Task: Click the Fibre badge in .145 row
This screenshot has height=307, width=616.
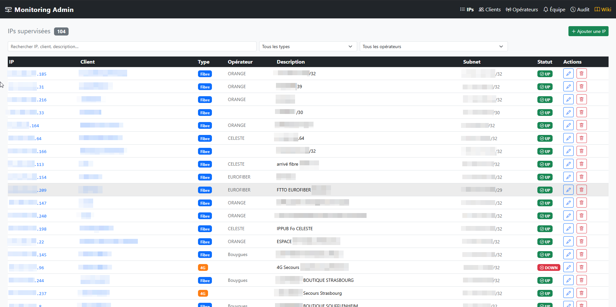Action: pyautogui.click(x=205, y=255)
